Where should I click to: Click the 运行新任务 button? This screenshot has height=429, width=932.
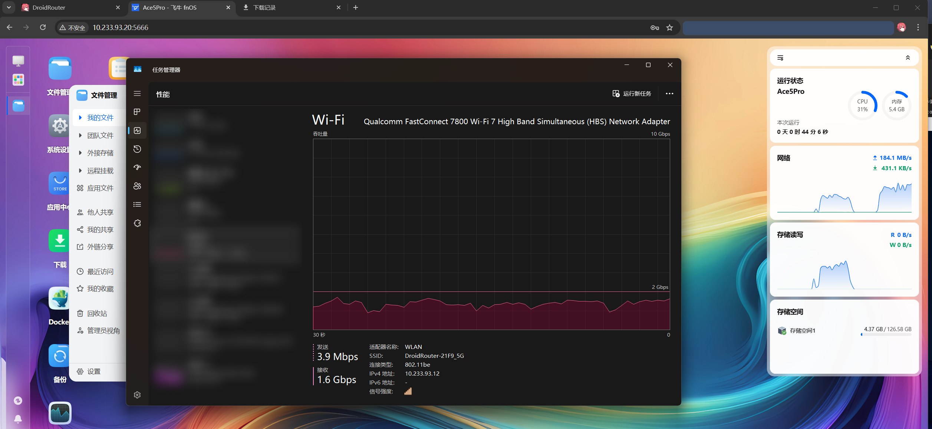[632, 93]
